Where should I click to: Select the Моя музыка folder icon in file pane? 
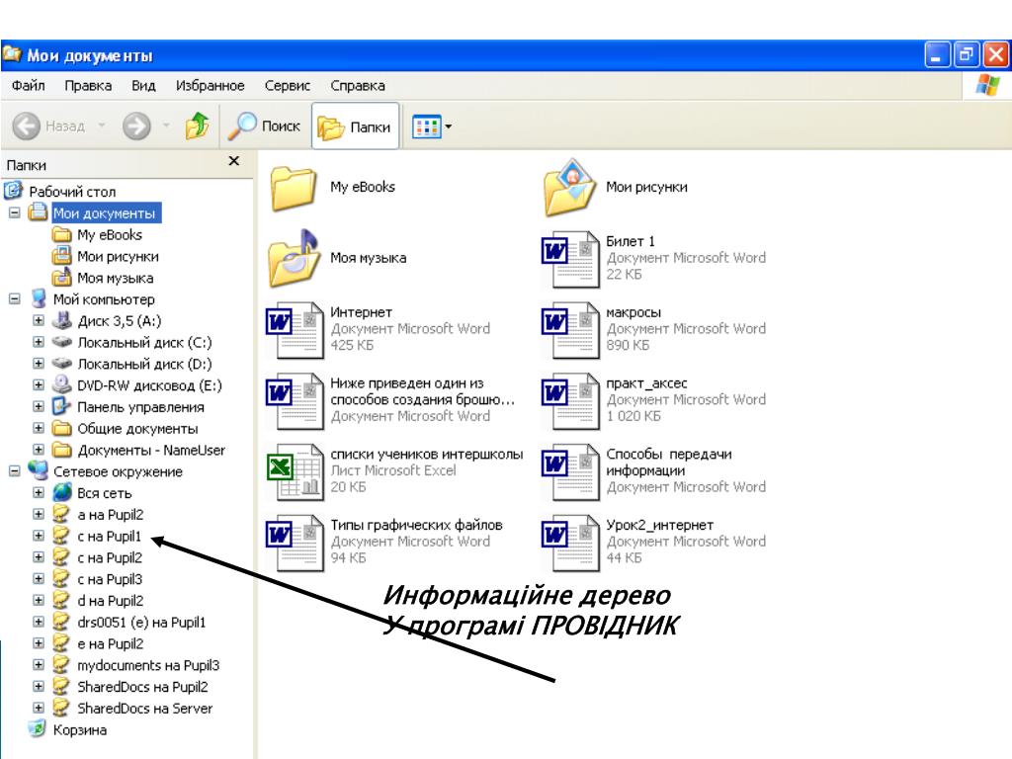tap(295, 258)
